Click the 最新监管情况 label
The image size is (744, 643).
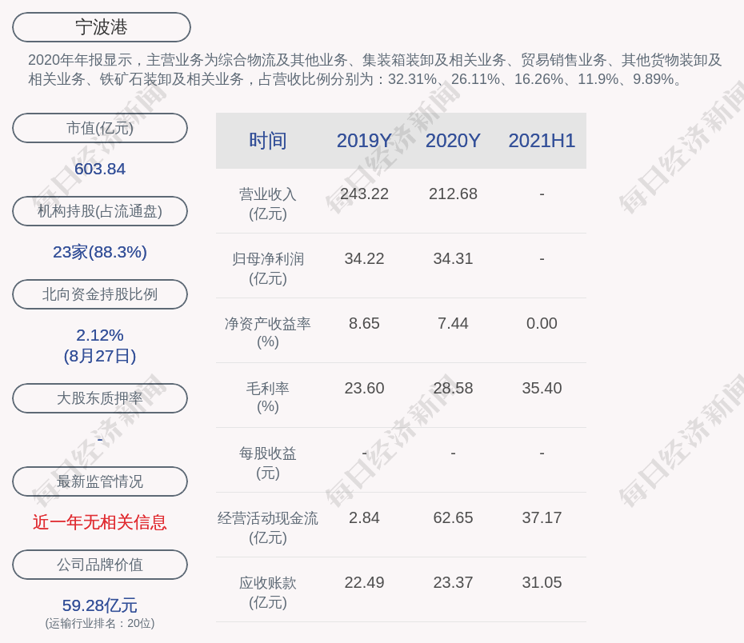pos(100,481)
